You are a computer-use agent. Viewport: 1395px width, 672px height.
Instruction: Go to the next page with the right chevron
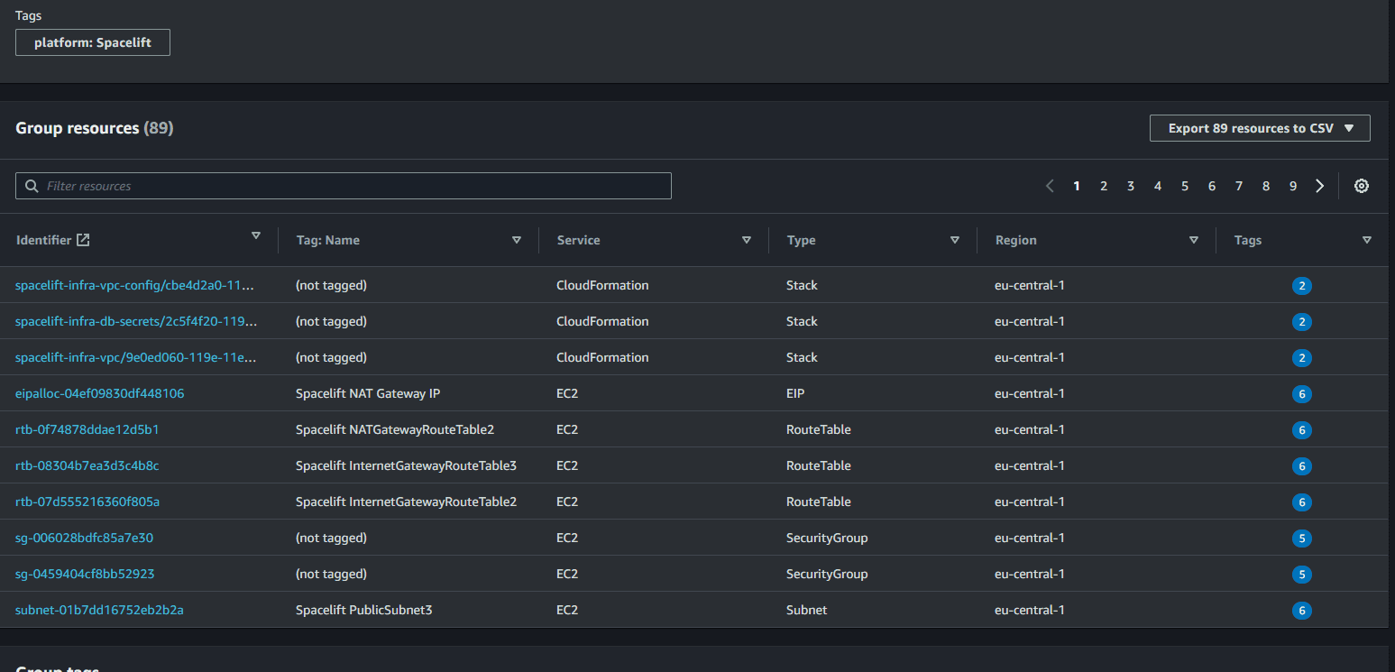(x=1320, y=186)
